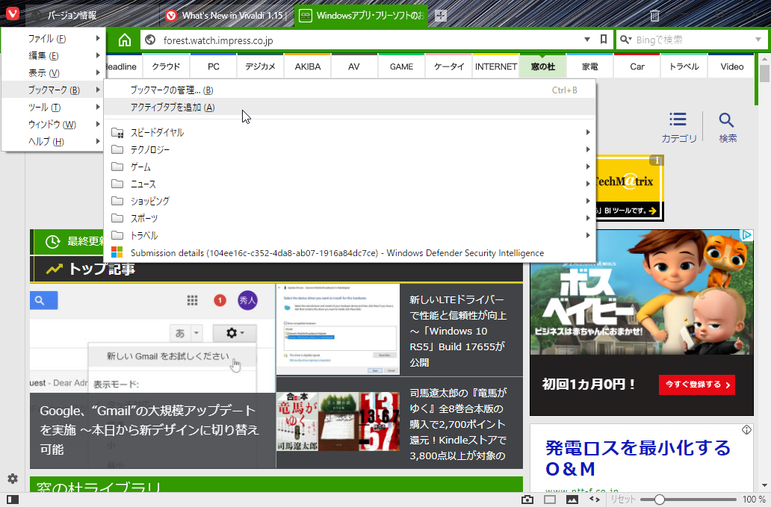Select the Windowsアプリ・フリーソフト tab
This screenshot has height=507, width=771.
coord(362,16)
